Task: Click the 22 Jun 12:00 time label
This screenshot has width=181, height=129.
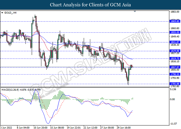Action: 90,128
